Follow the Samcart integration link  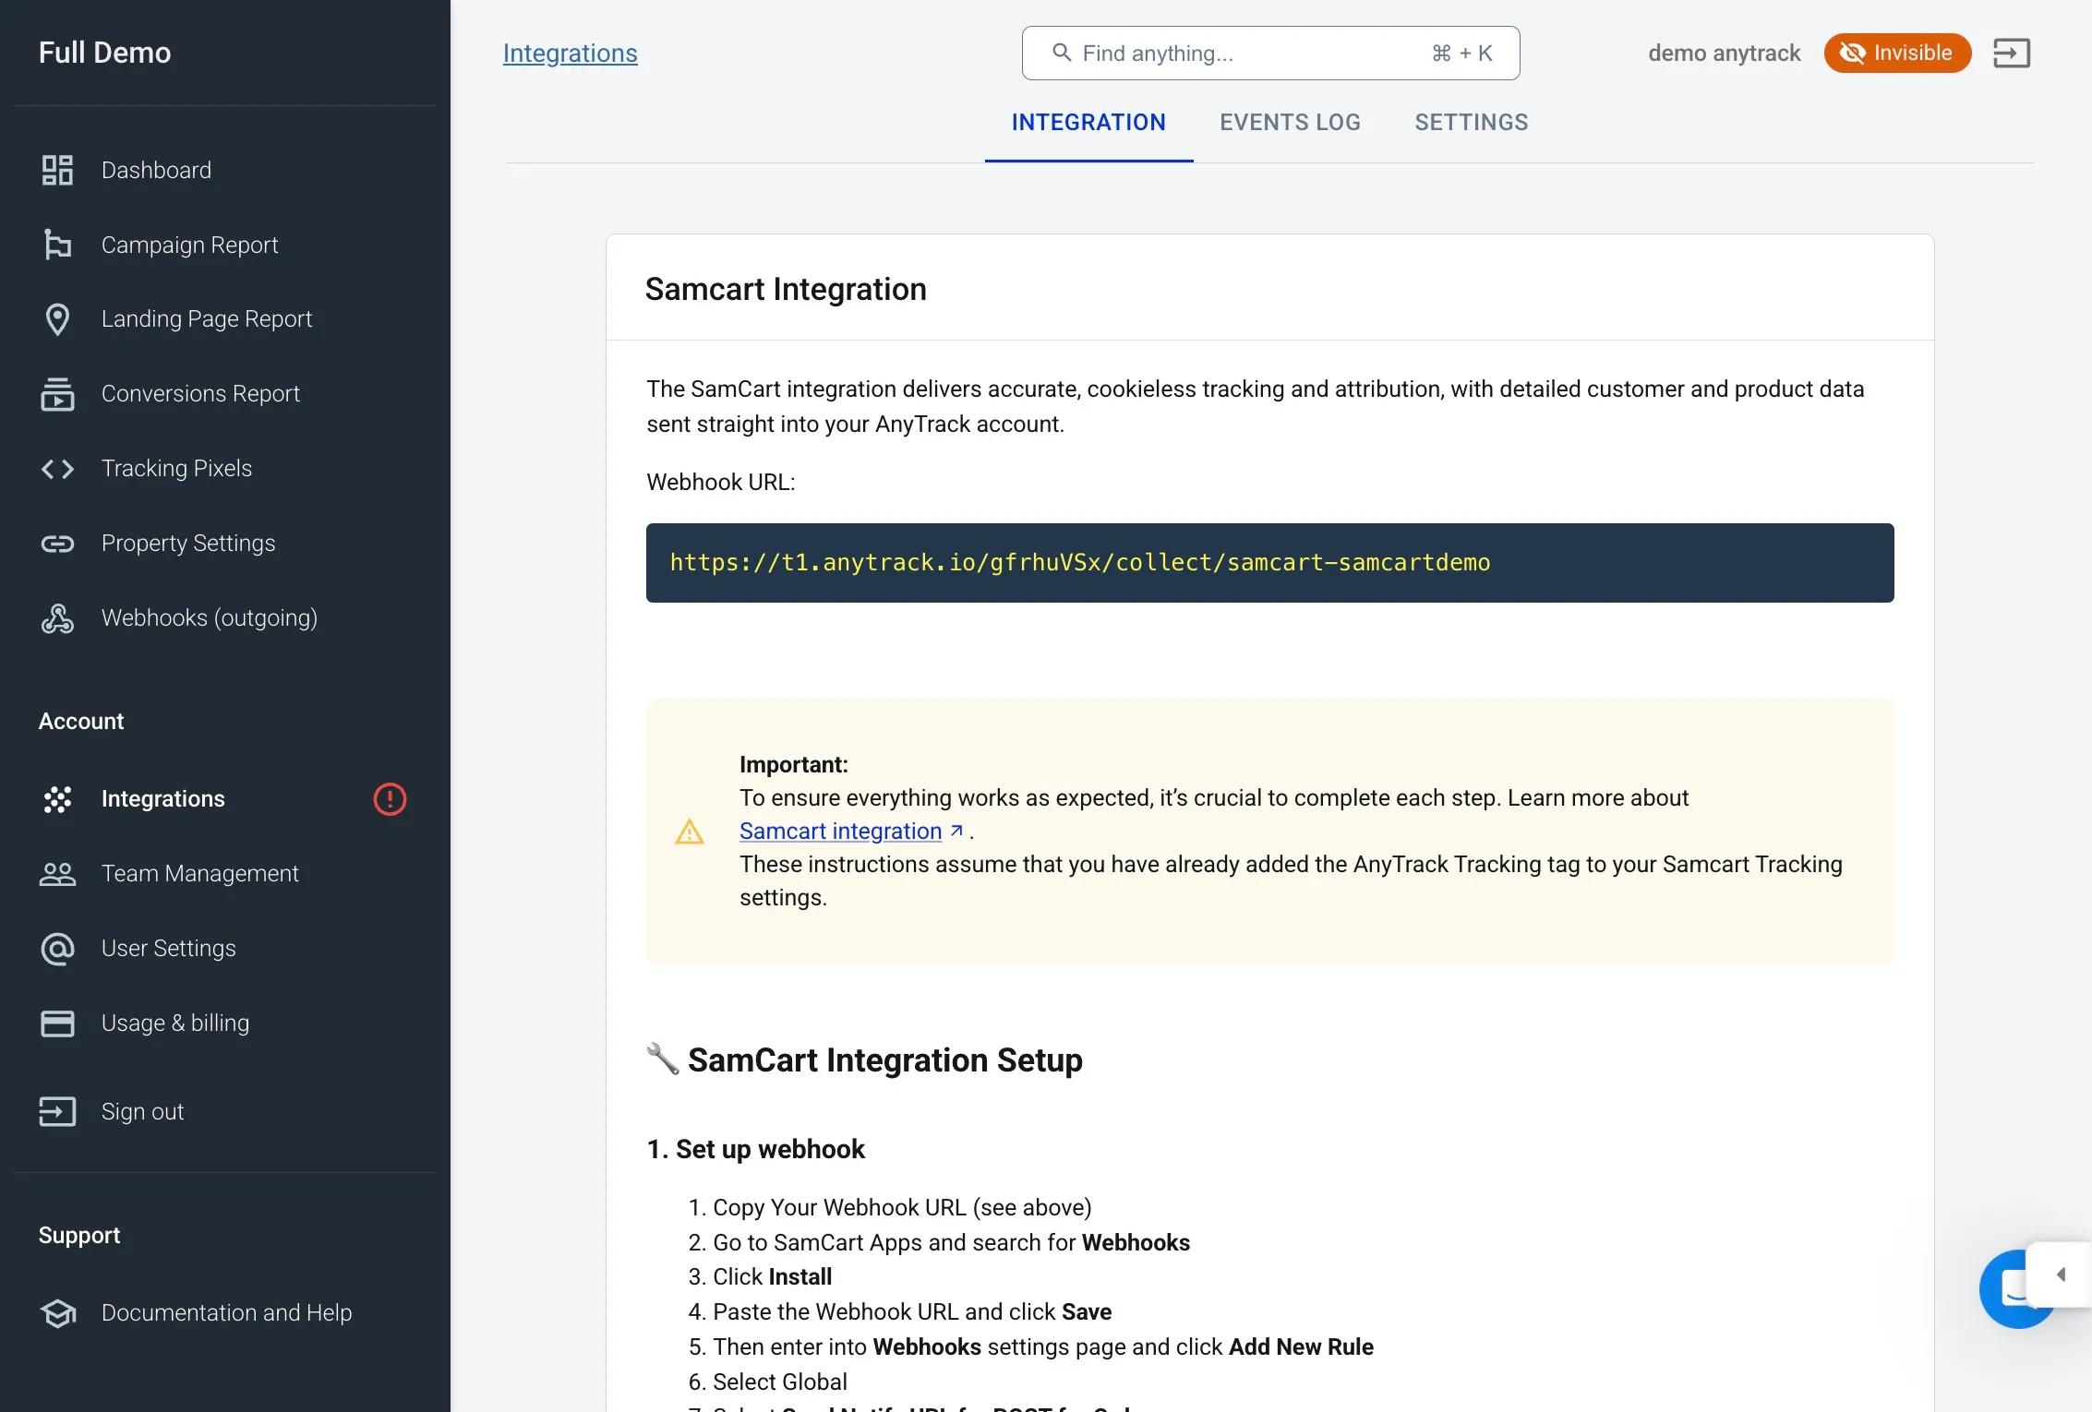[840, 832]
